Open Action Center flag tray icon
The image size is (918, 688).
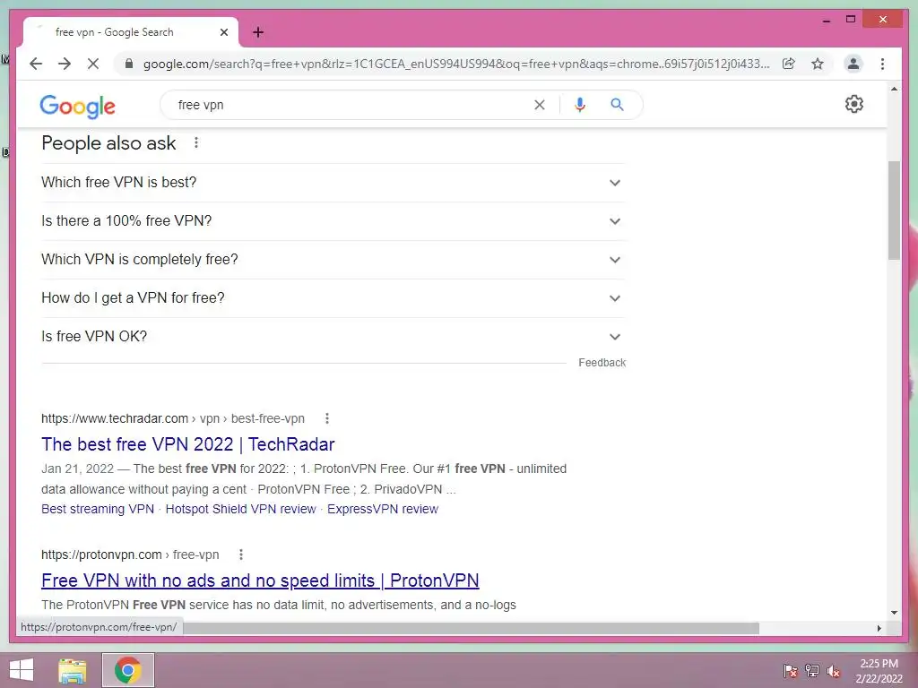tap(791, 670)
